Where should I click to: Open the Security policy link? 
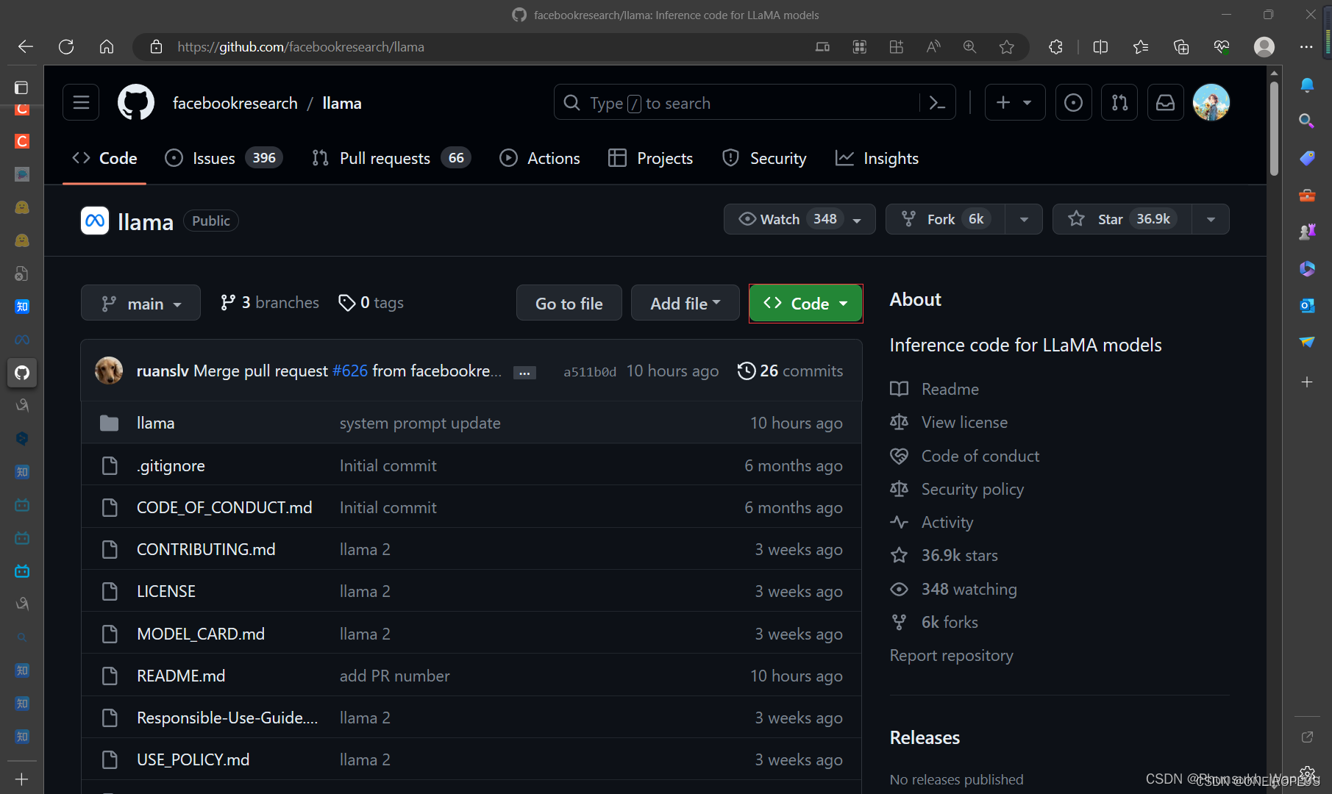pos(957,489)
